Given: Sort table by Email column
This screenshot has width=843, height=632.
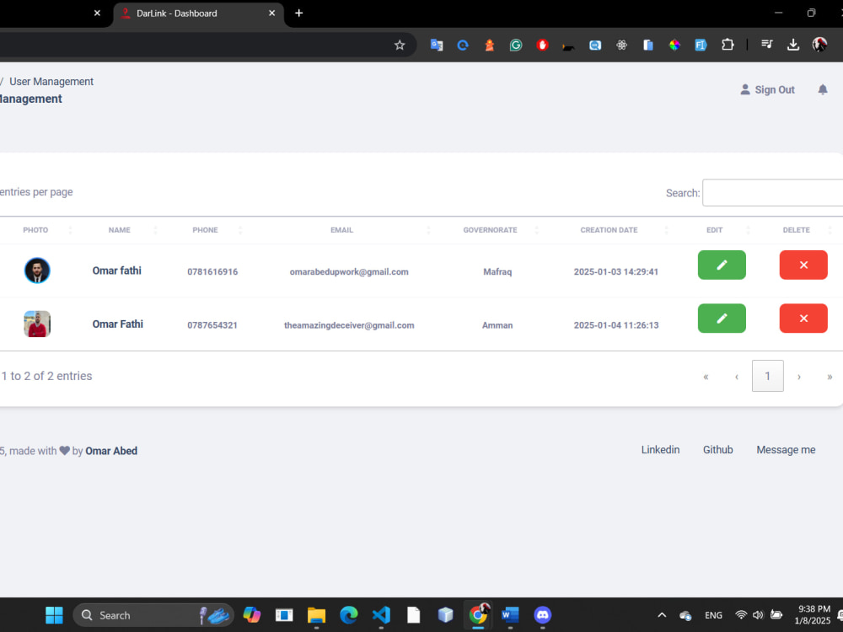Looking at the screenshot, I should 342,230.
